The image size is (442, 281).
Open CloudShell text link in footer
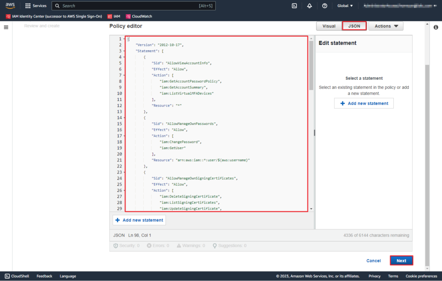20,276
